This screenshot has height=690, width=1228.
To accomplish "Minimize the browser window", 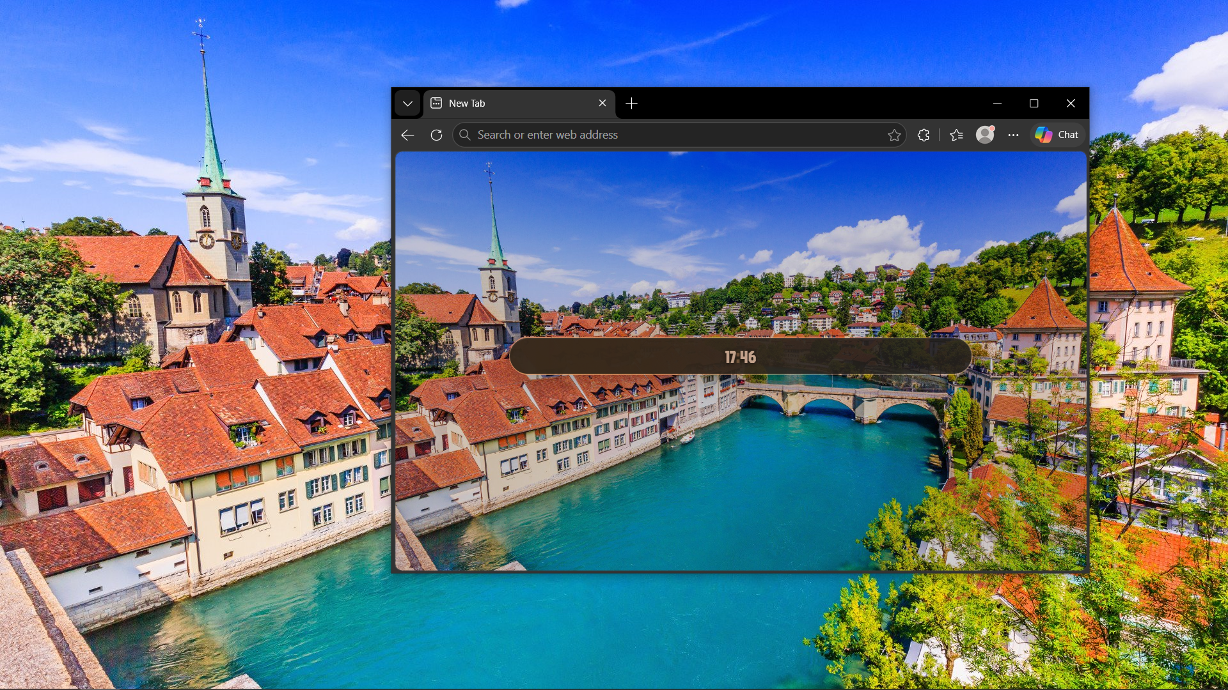I will coord(997,103).
